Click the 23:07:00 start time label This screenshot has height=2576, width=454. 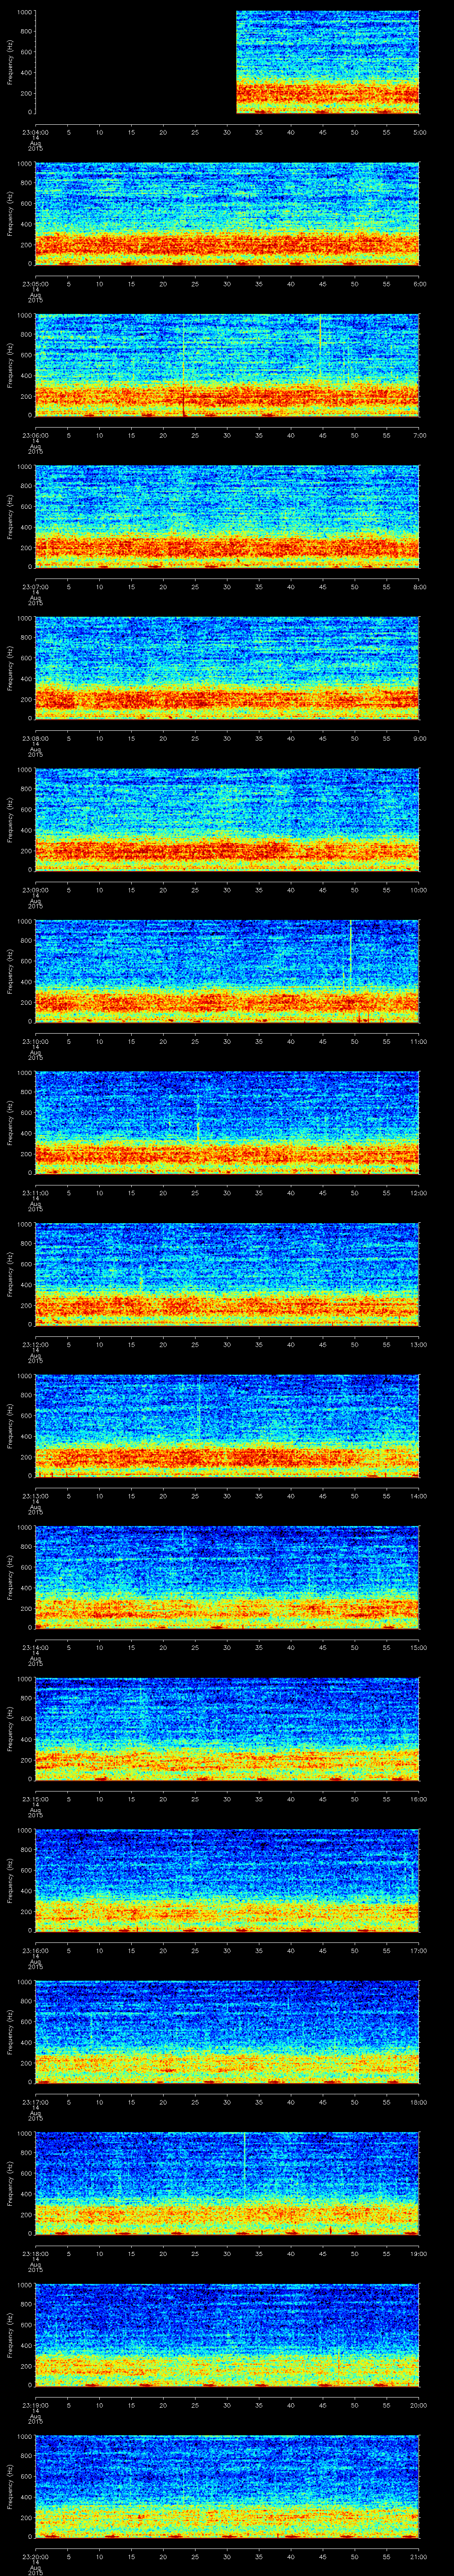[35, 586]
